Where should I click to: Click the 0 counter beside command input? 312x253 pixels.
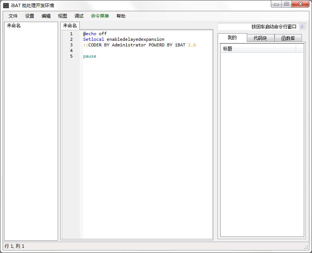(302, 27)
